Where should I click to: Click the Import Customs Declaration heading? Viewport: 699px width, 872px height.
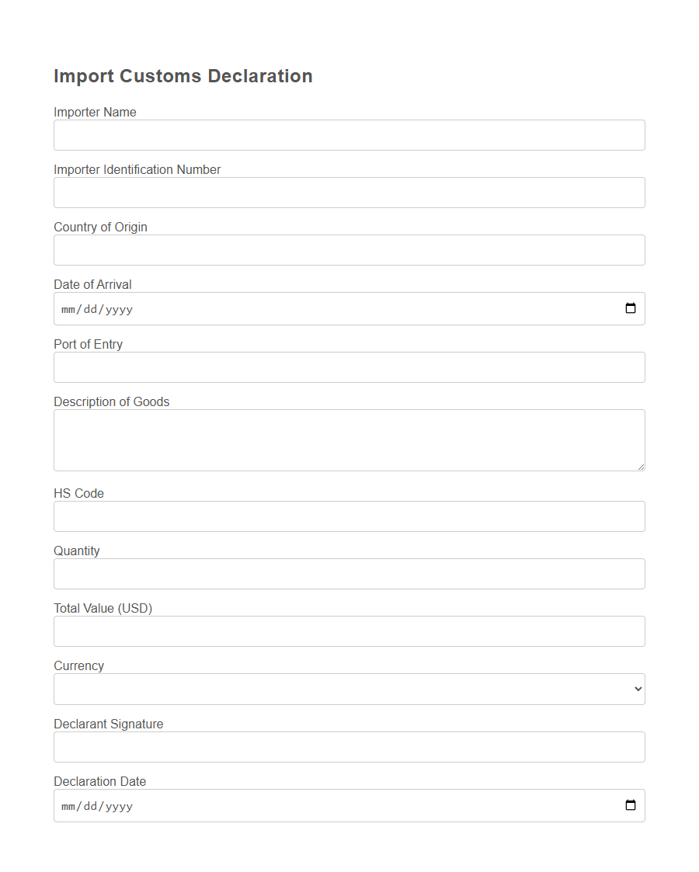click(x=183, y=75)
